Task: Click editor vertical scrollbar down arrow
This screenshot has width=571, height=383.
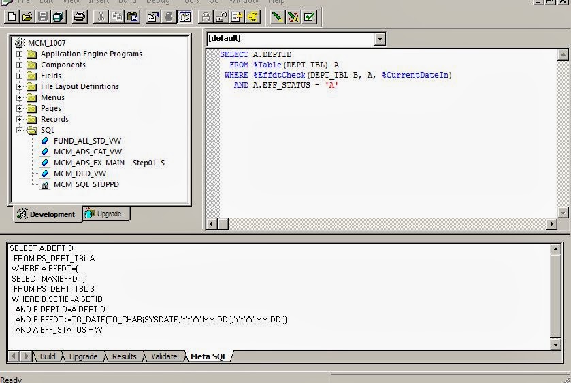Action: click(x=563, y=213)
